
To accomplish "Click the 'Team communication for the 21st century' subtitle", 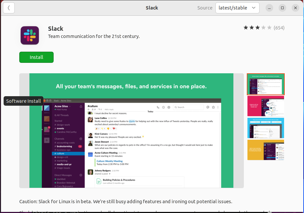I will 94,36.
